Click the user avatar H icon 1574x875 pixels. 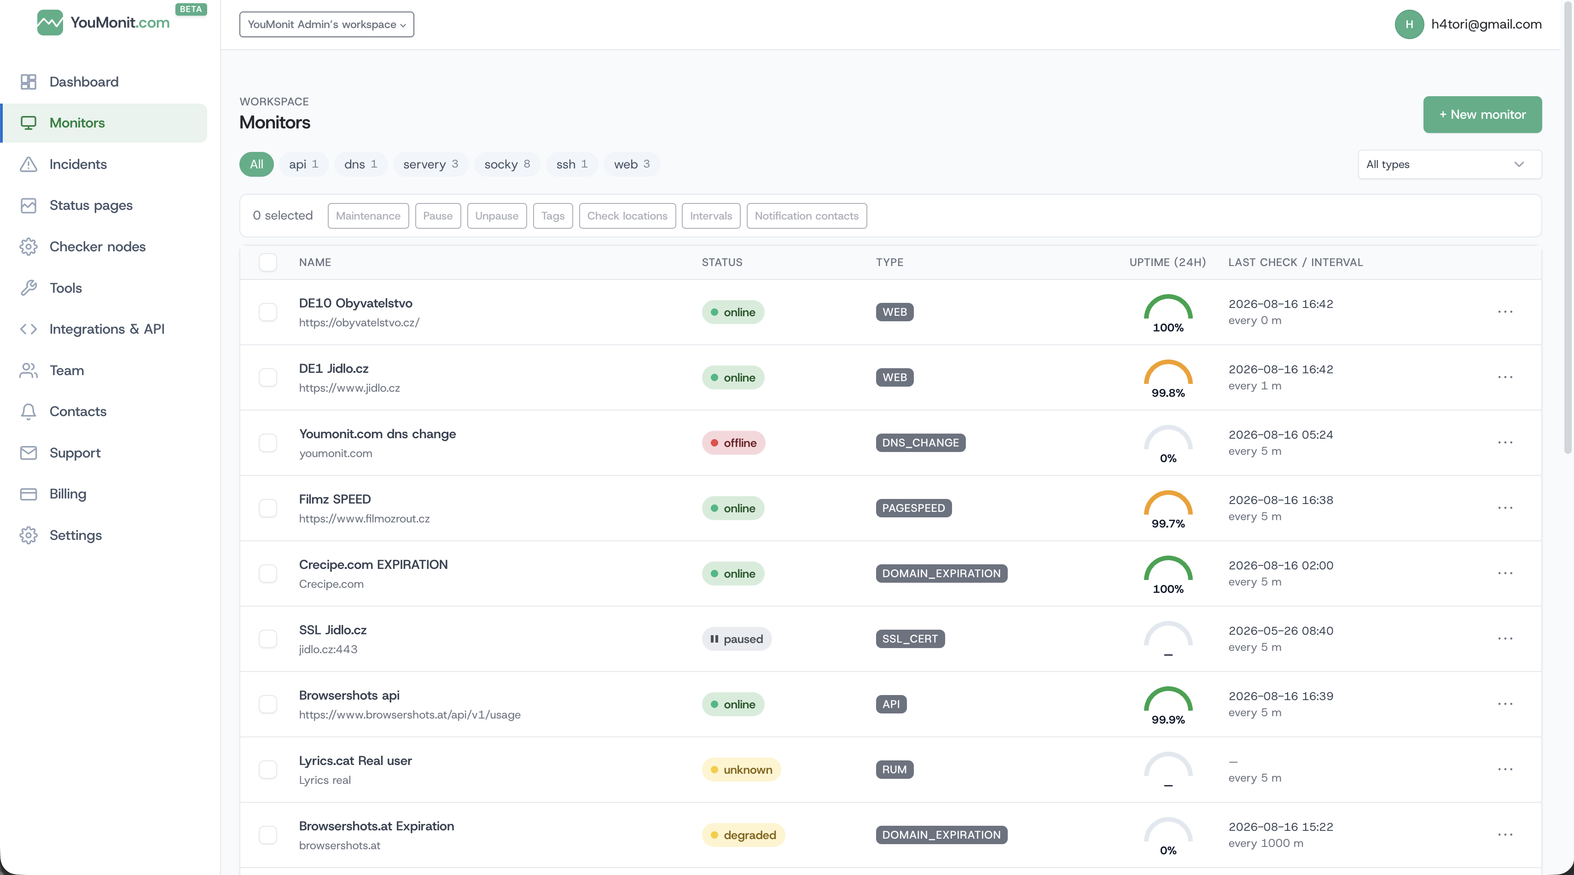(1409, 24)
